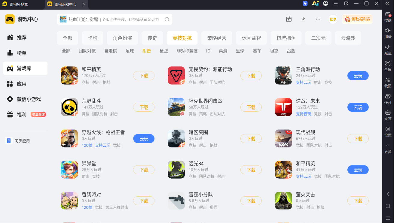
Task: Click the 雷霆小分队 pistol icon
Action: tap(176, 201)
